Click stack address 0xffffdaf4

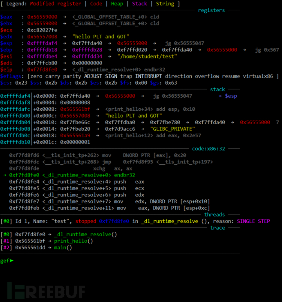click(15, 96)
